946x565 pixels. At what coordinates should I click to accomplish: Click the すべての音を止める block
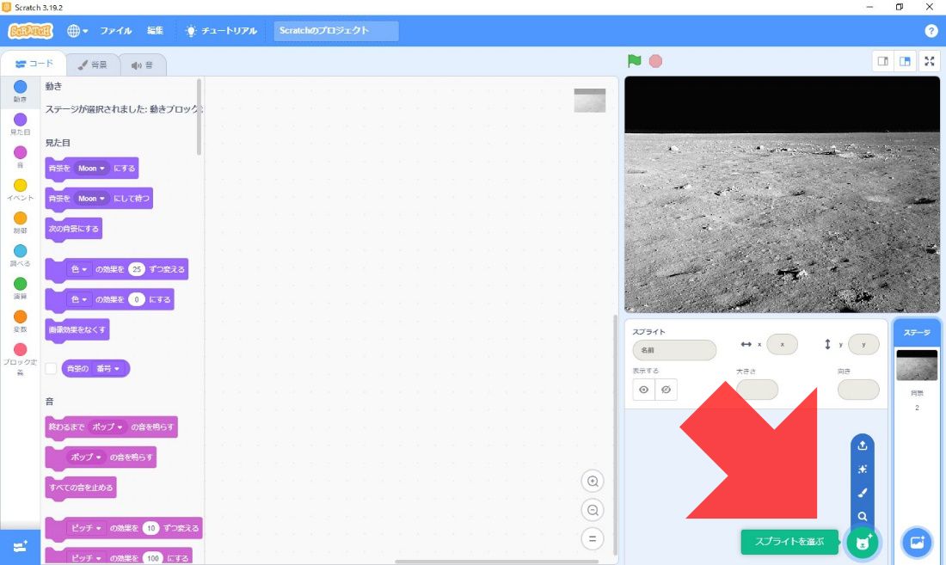pos(81,488)
